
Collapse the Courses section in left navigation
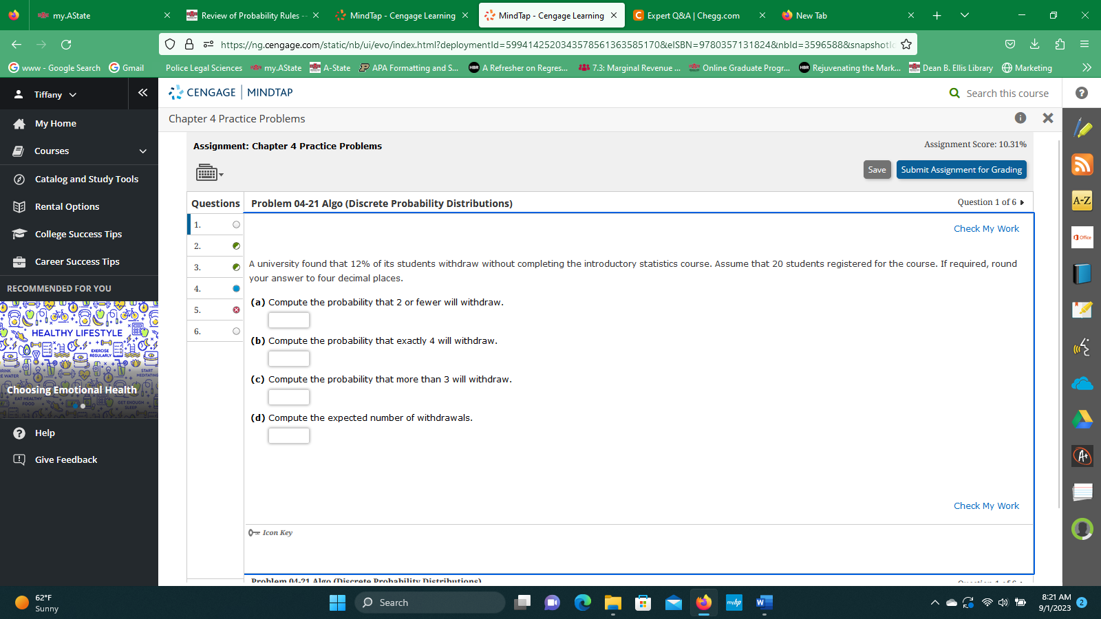(142, 151)
